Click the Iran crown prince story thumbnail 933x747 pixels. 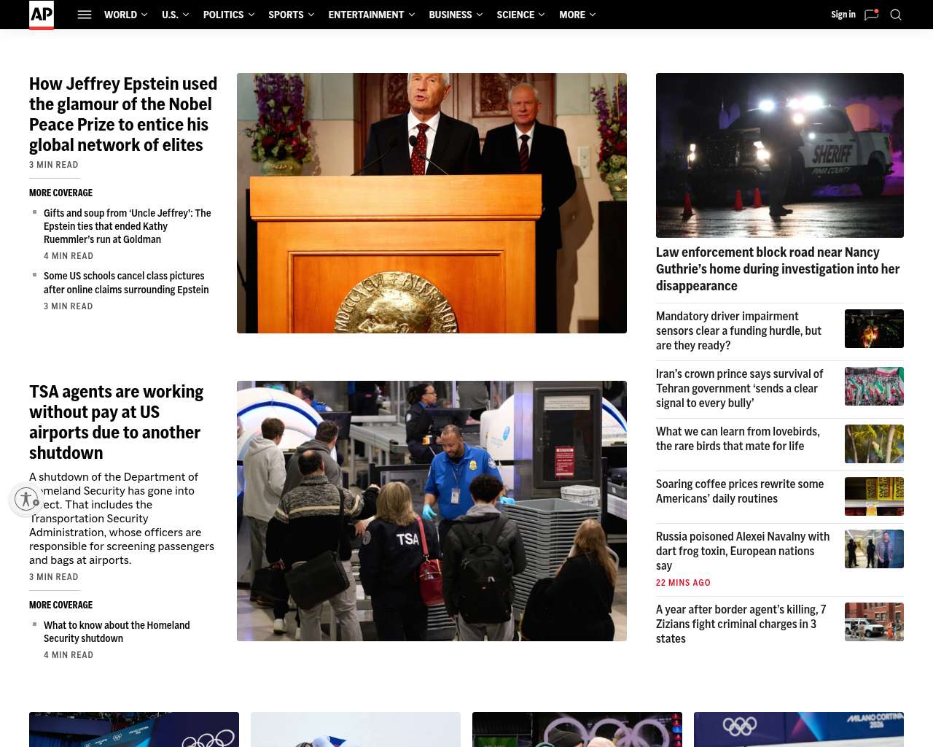click(874, 386)
